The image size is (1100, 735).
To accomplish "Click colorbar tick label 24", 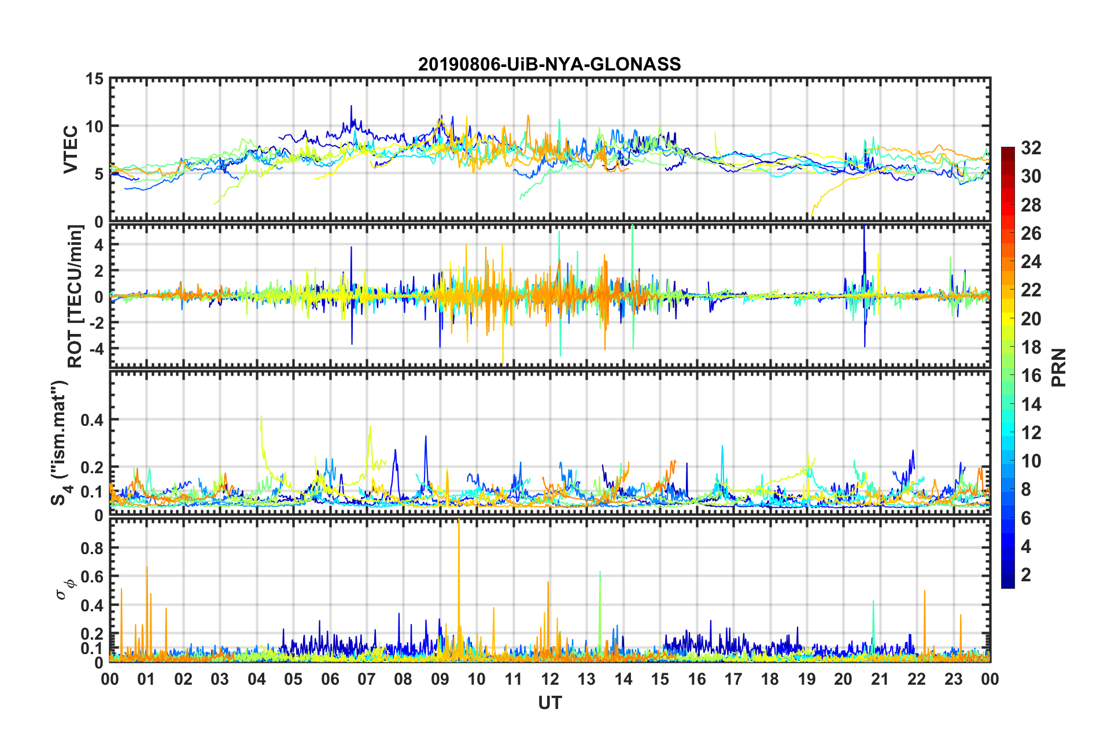I will (x=1031, y=262).
